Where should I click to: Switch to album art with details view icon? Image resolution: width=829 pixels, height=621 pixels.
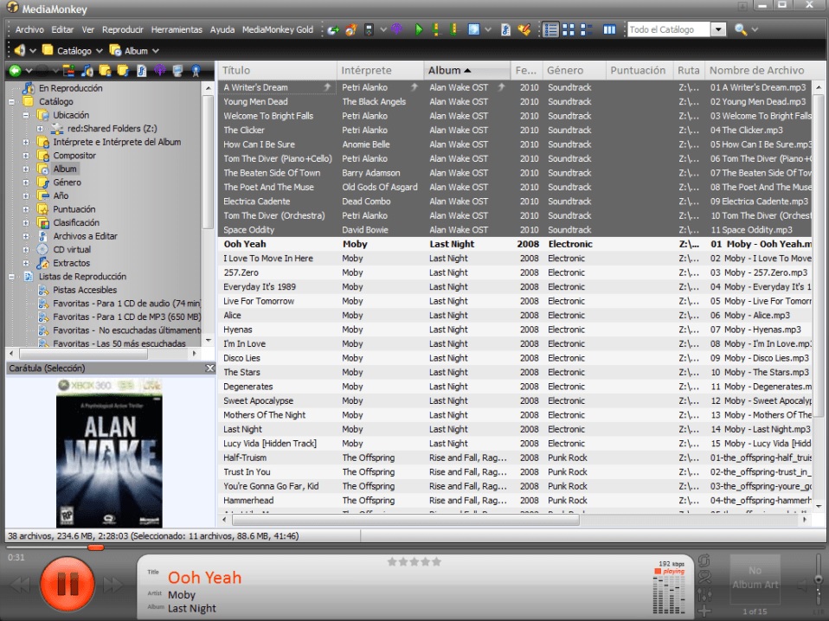(x=587, y=29)
